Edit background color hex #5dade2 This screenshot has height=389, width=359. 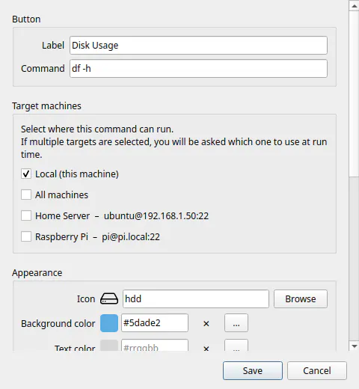pos(155,323)
